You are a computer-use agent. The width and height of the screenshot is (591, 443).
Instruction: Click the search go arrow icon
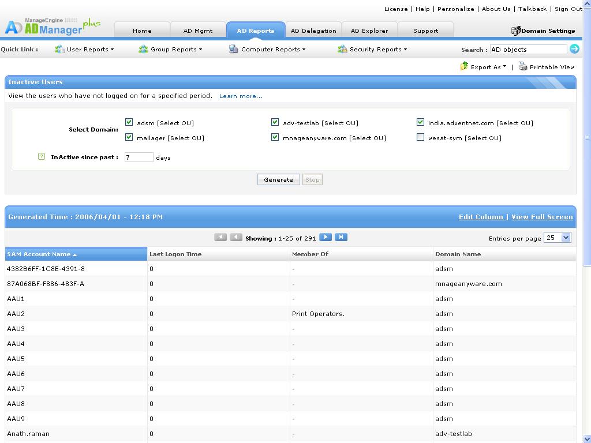[x=574, y=49]
